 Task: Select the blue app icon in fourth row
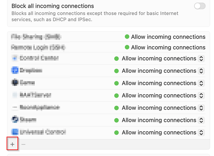click(x=15, y=70)
